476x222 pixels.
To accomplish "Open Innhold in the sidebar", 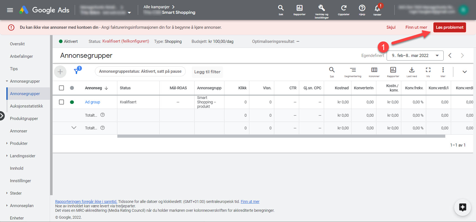I will (x=17, y=168).
